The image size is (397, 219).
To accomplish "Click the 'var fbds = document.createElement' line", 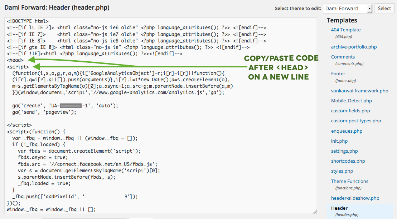I will [79, 151].
